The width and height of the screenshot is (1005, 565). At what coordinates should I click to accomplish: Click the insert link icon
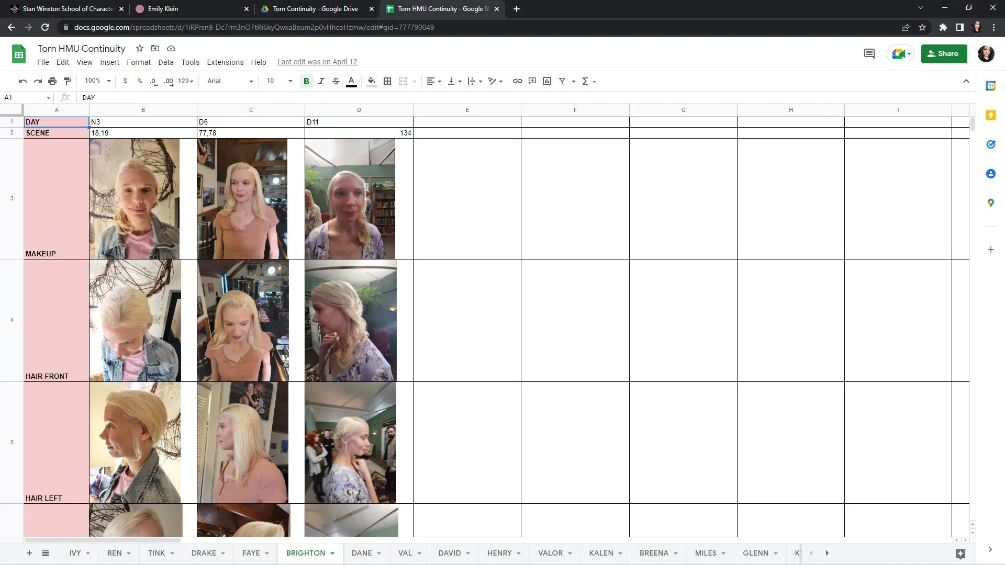point(517,81)
